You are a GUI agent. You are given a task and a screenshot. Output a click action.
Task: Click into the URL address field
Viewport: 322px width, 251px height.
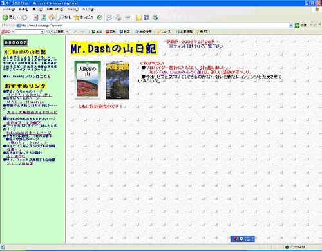[x=155, y=26]
